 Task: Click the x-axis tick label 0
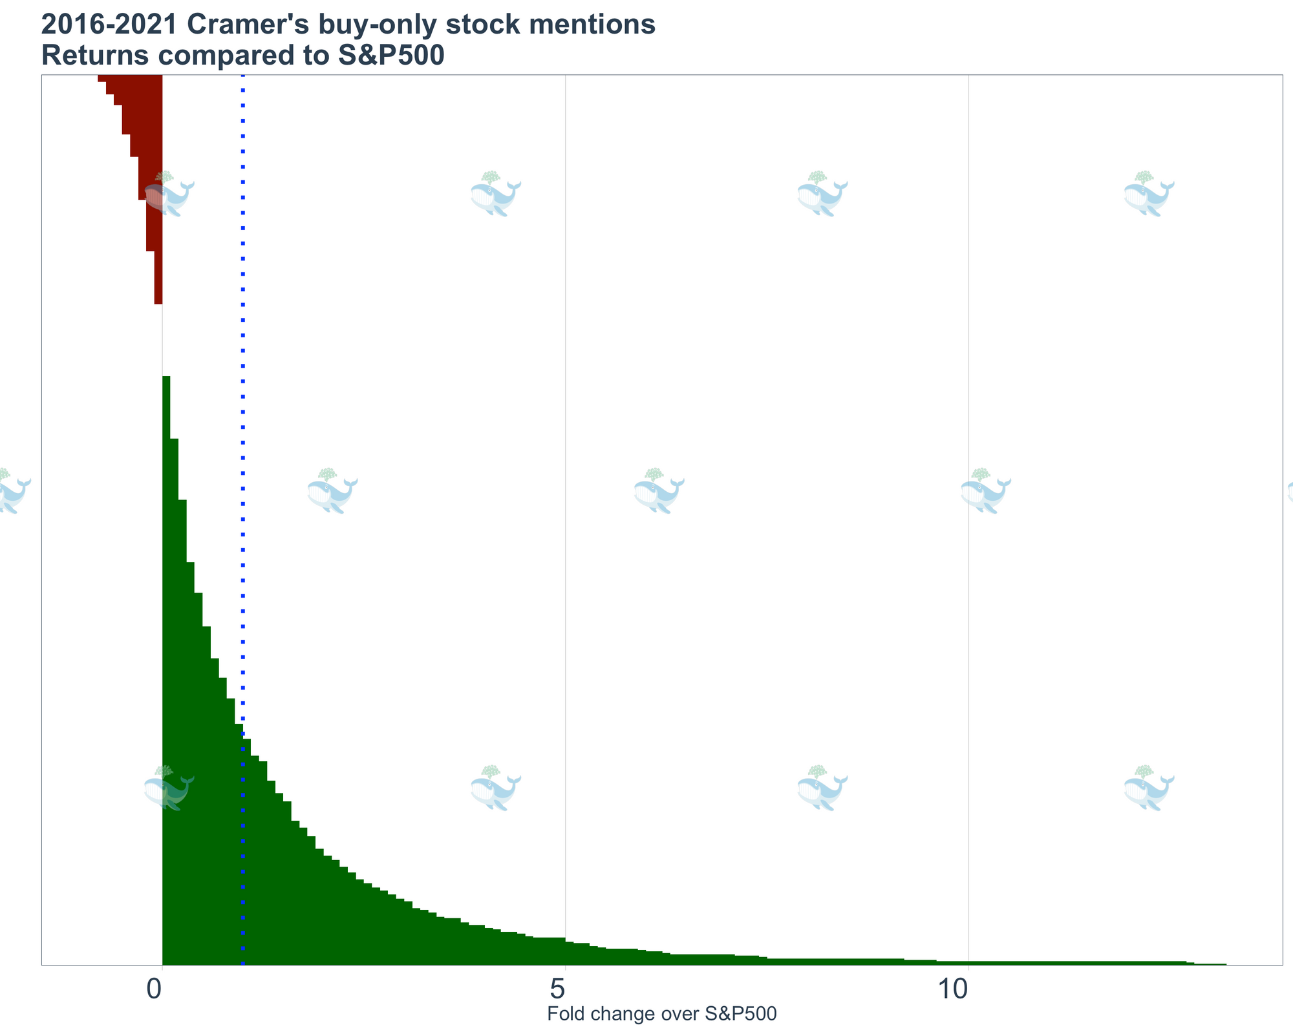tap(155, 989)
